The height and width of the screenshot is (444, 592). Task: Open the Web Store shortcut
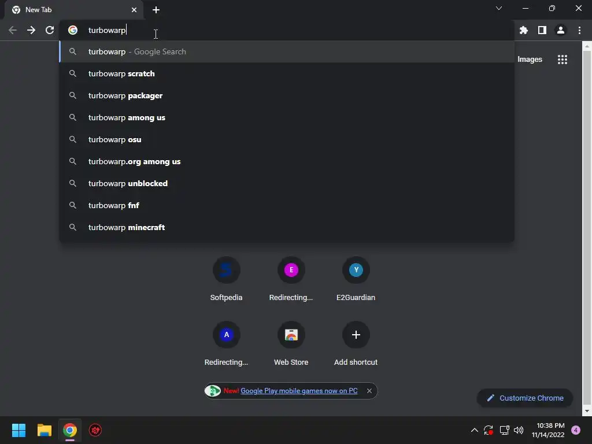coord(291,343)
